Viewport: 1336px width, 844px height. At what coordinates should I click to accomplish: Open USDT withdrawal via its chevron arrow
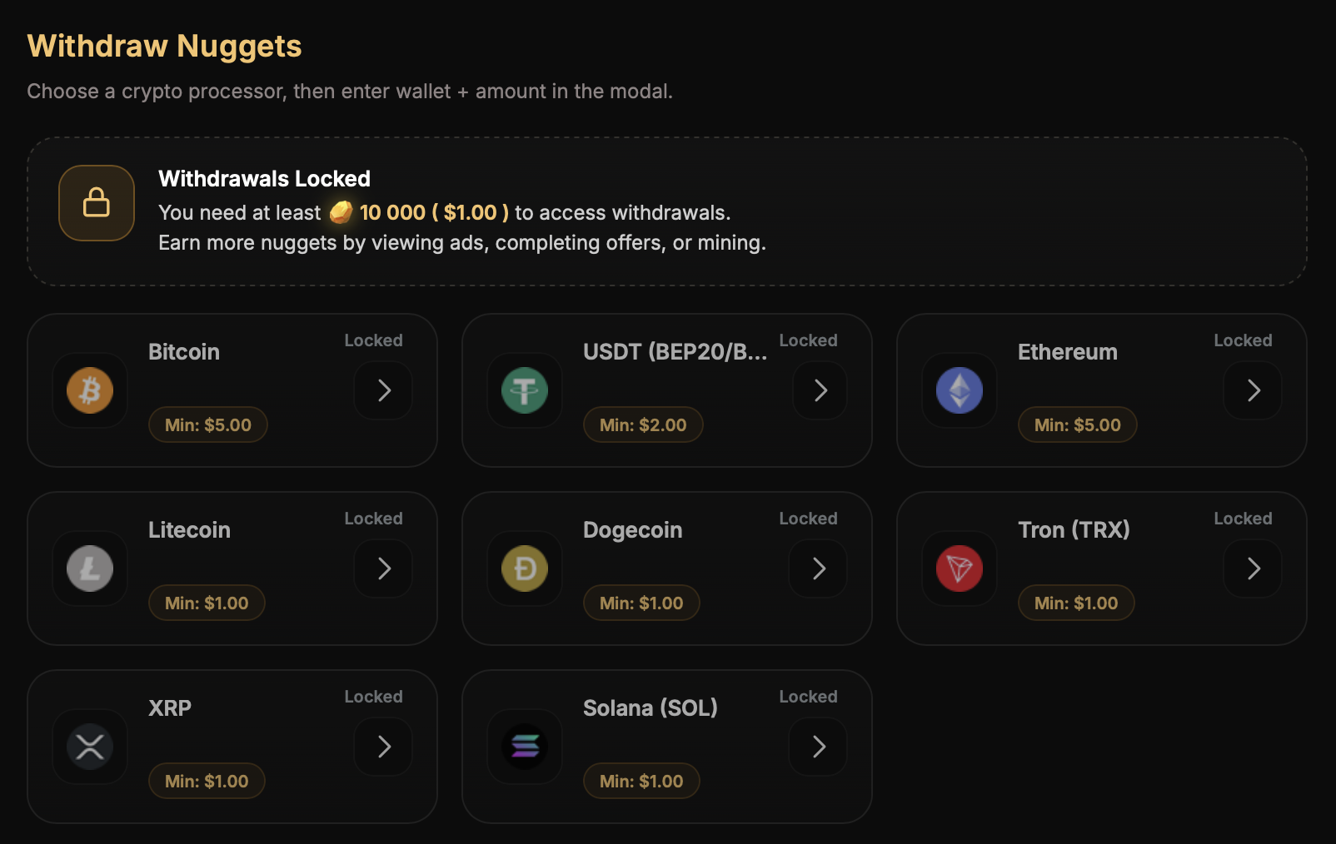point(820,390)
